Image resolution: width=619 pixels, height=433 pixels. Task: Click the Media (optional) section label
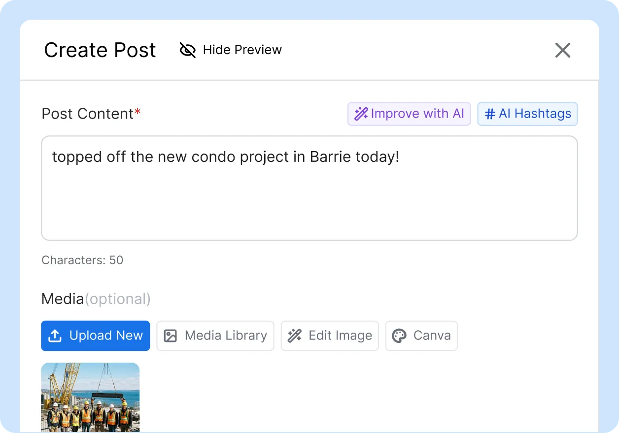point(96,299)
